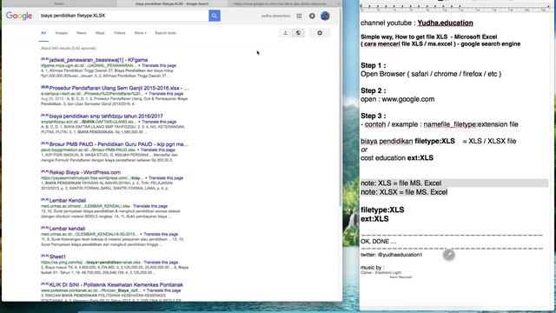Open Prosedur Pendaftaran Ulang Sem Ganjil result
This screenshot has height=313, width=556.
[119, 88]
